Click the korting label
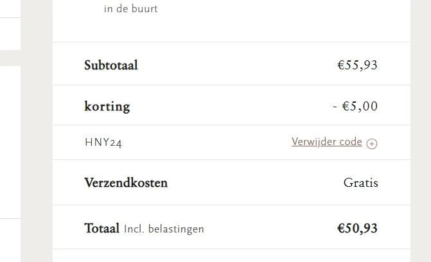Image resolution: width=431 pixels, height=262 pixels. pyautogui.click(x=107, y=107)
